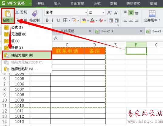Switch to the 审阅 ribbon tab
The width and height of the screenshot is (163, 126).
153,4
